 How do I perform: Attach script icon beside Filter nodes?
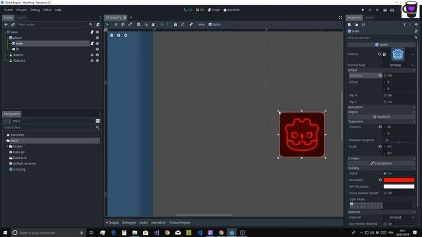click(x=98, y=24)
